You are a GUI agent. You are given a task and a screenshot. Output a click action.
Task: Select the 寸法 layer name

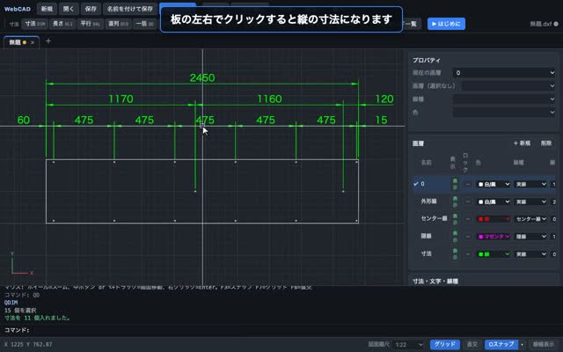pyautogui.click(x=426, y=253)
